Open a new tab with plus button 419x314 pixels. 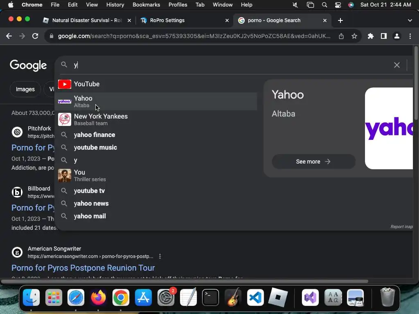coord(340,20)
